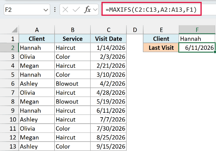
Task: Select row 13 header
Action: 9,146
